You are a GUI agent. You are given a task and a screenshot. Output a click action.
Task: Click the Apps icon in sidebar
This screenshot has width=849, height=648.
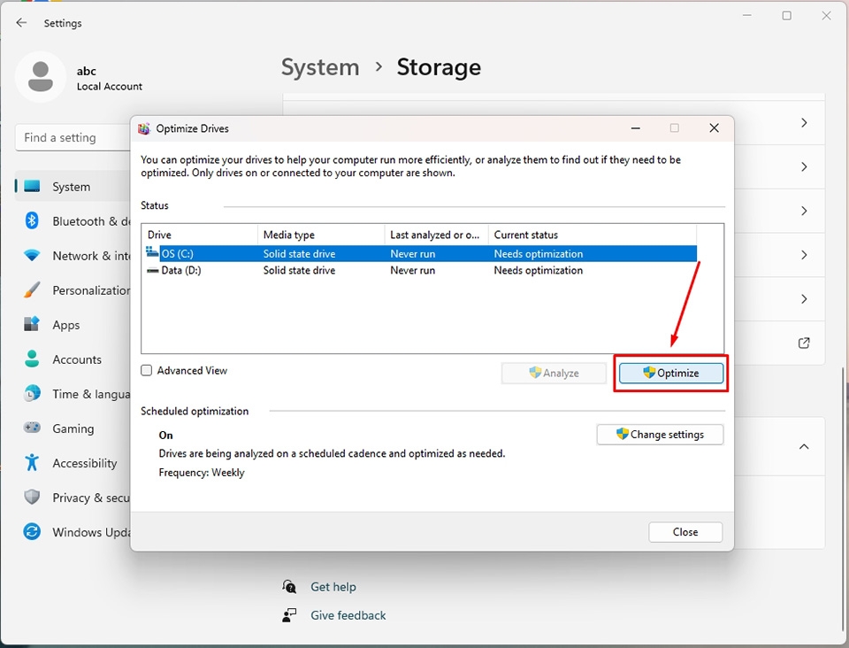(32, 324)
